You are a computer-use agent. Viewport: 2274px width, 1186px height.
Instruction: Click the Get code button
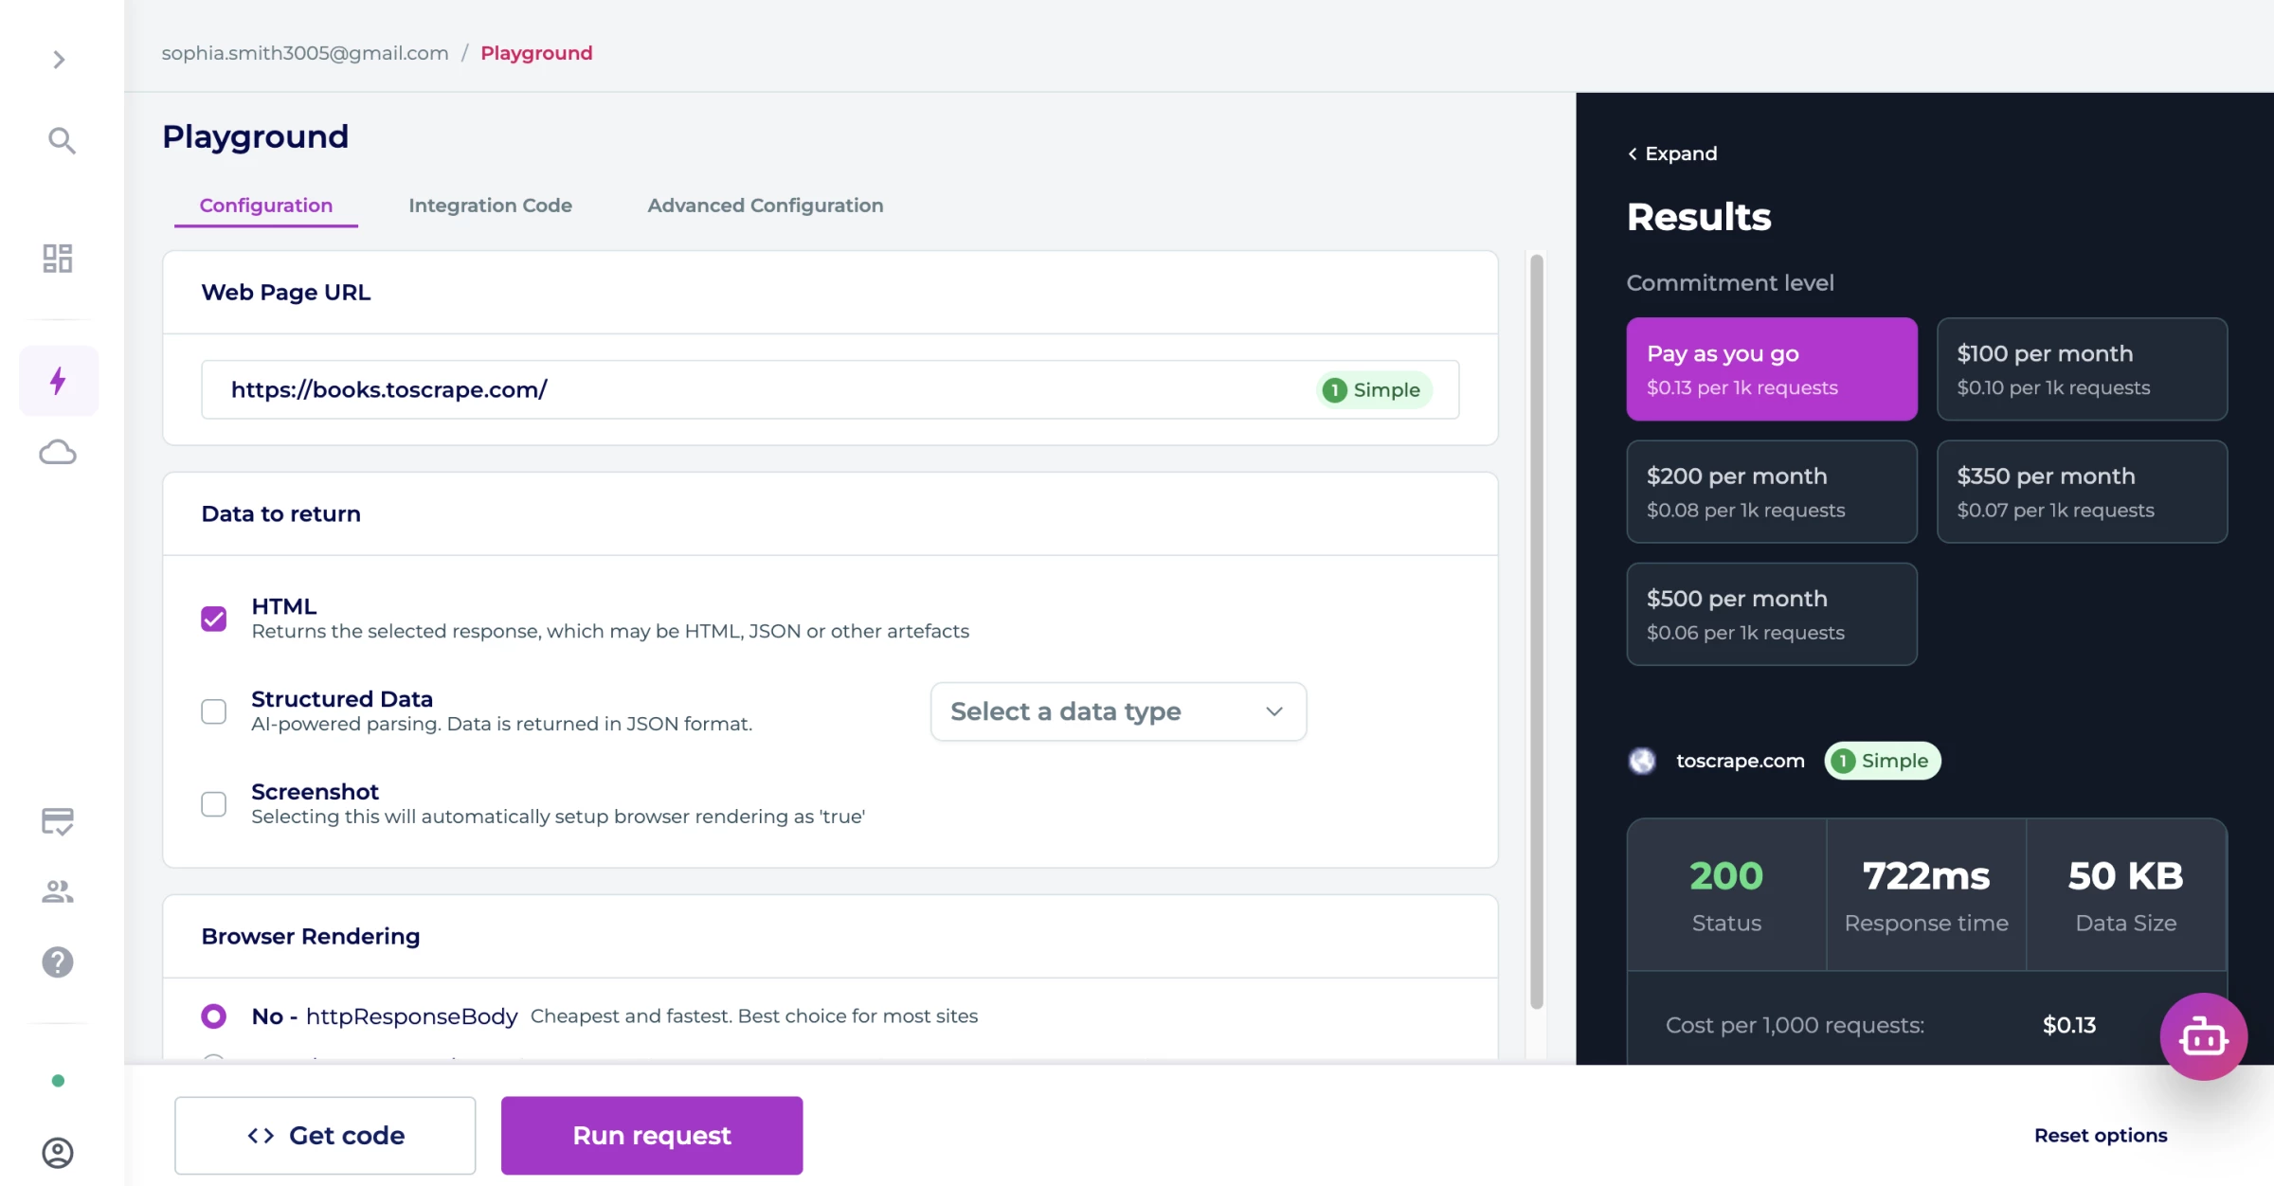pyautogui.click(x=325, y=1136)
